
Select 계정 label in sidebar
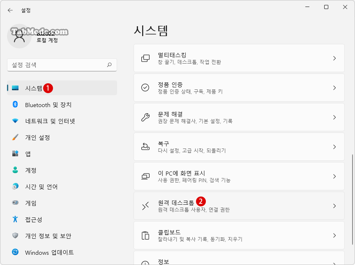coord(30,170)
